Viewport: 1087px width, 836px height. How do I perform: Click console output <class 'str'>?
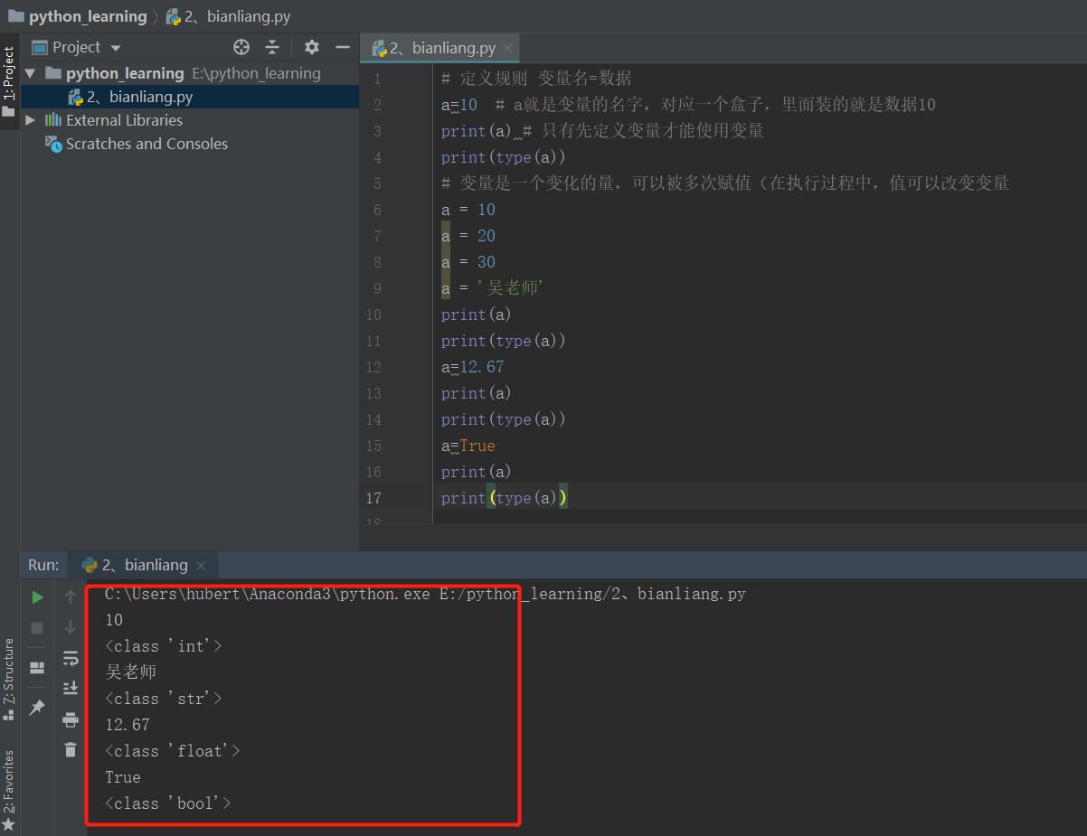tap(164, 699)
